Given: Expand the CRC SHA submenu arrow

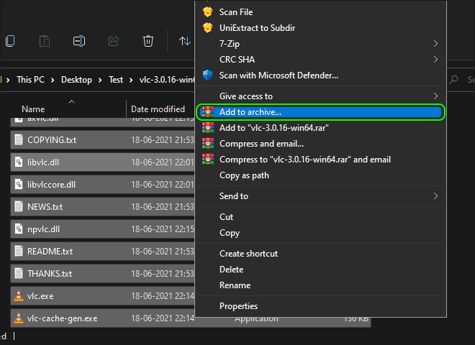Looking at the screenshot, I should [x=435, y=60].
